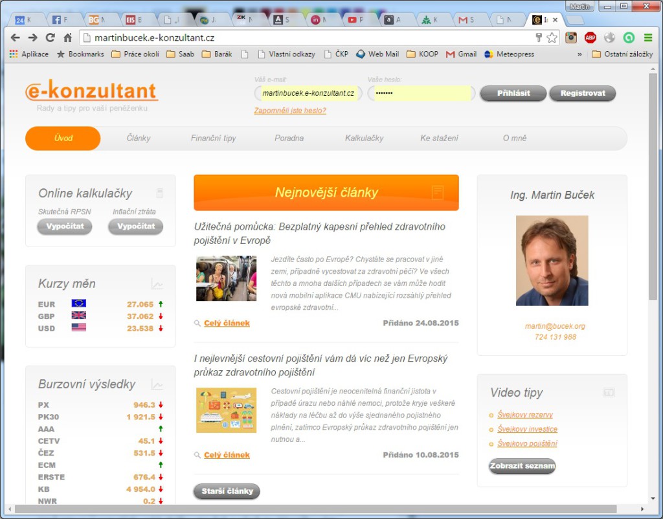Open the Saab bookmark folder
This screenshot has width=663, height=519.
pos(180,54)
